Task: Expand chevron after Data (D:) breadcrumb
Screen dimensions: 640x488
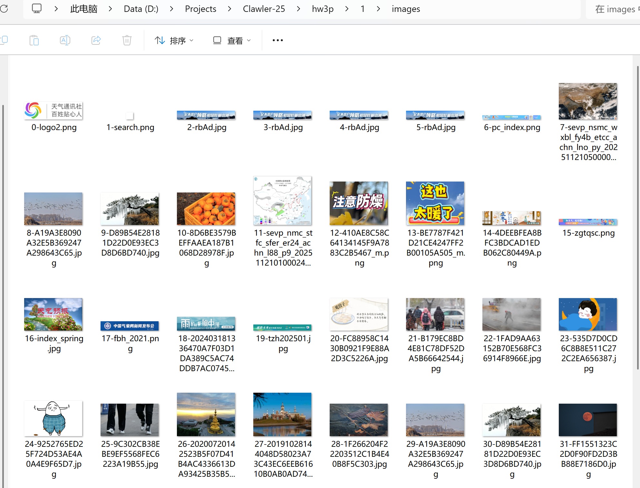Action: (x=171, y=9)
